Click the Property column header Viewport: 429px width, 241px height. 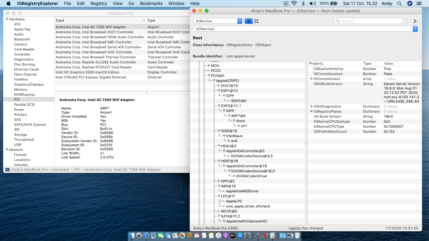click(335, 63)
